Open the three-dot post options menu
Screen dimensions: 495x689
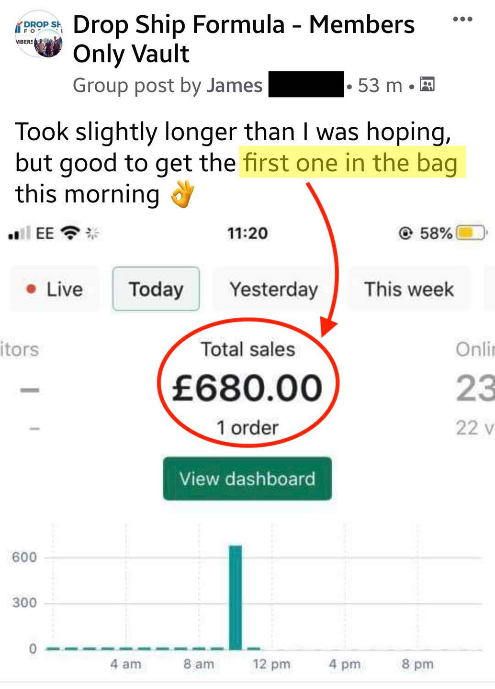462,19
